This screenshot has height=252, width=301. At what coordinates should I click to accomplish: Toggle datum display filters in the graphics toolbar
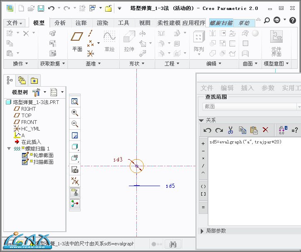coord(75,181)
